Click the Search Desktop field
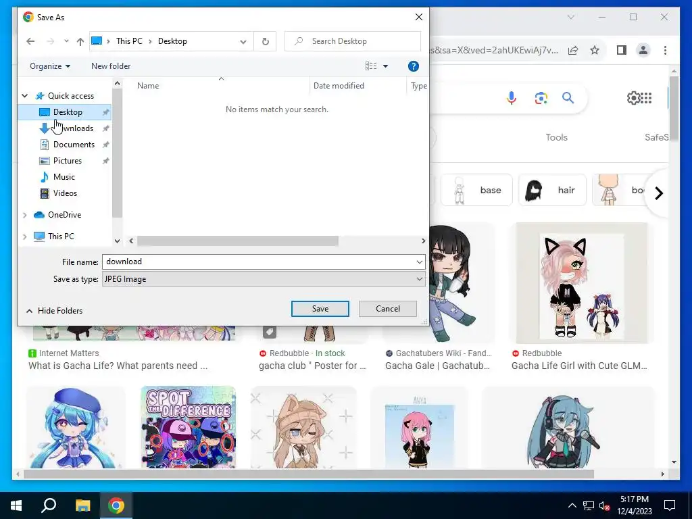 coord(353,41)
